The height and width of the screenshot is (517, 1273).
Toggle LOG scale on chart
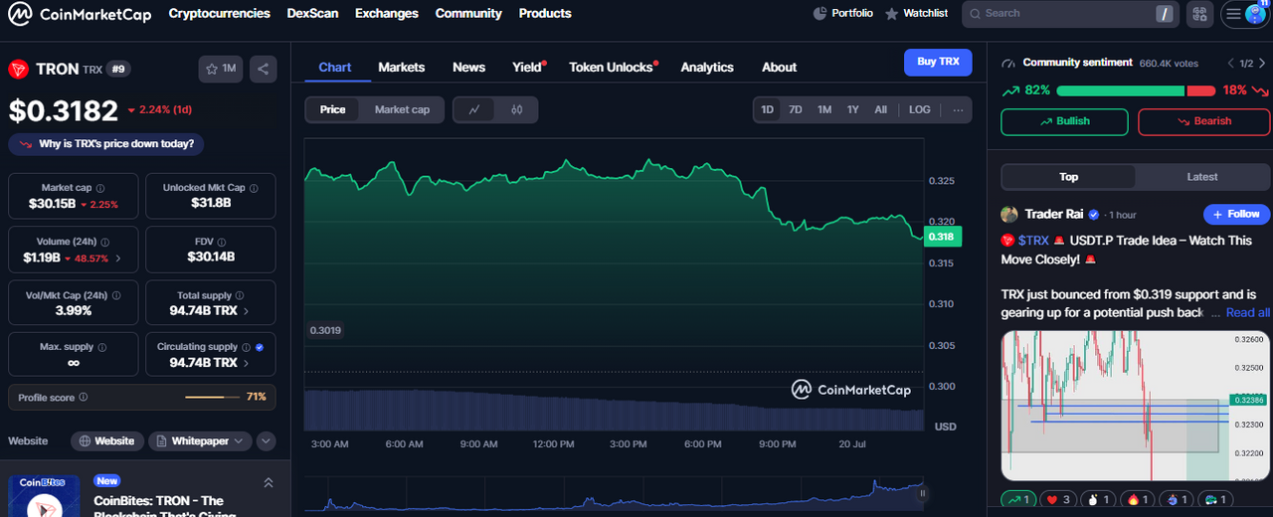click(920, 109)
